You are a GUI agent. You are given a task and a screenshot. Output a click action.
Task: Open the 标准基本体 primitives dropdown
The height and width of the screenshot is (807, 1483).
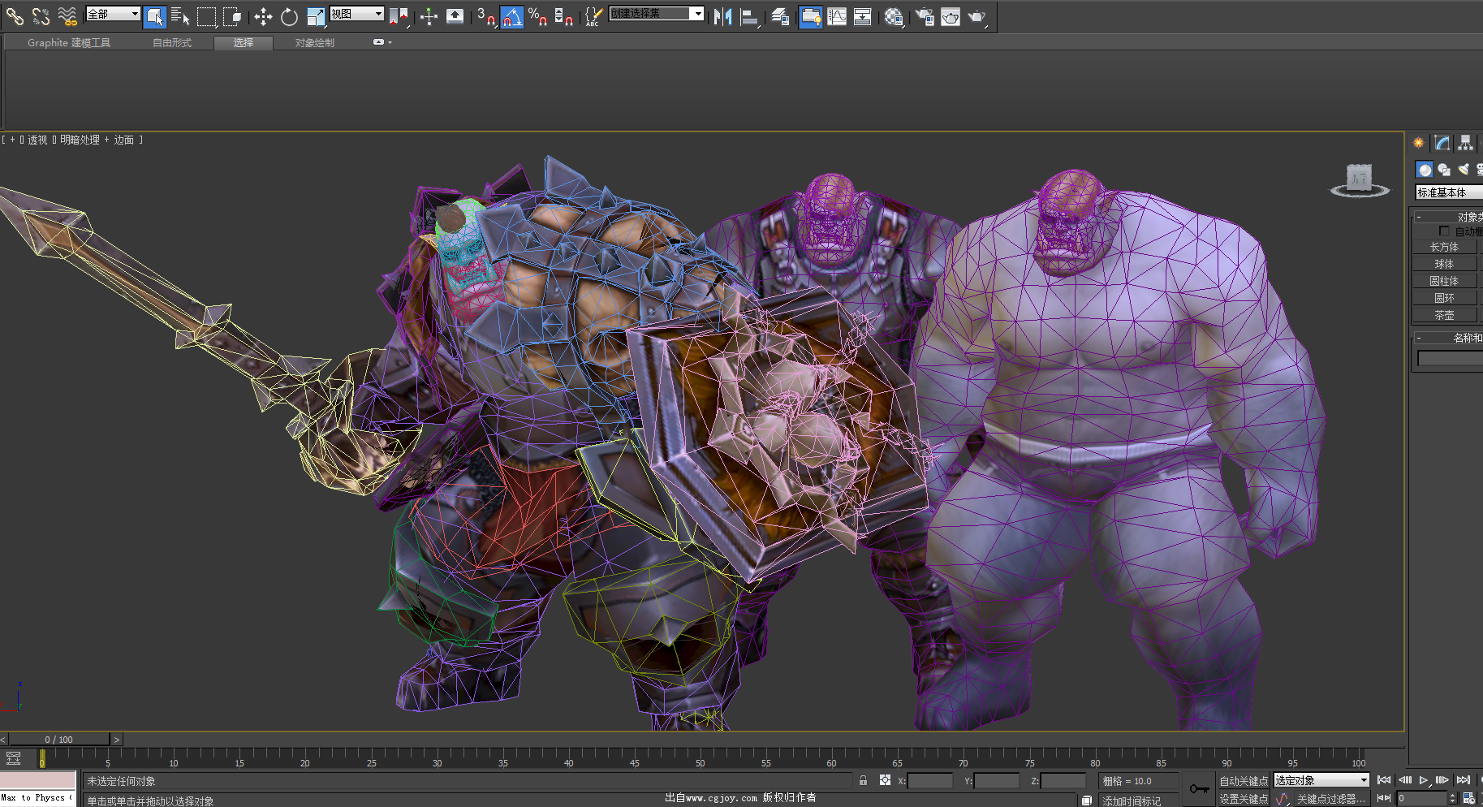tap(1449, 192)
